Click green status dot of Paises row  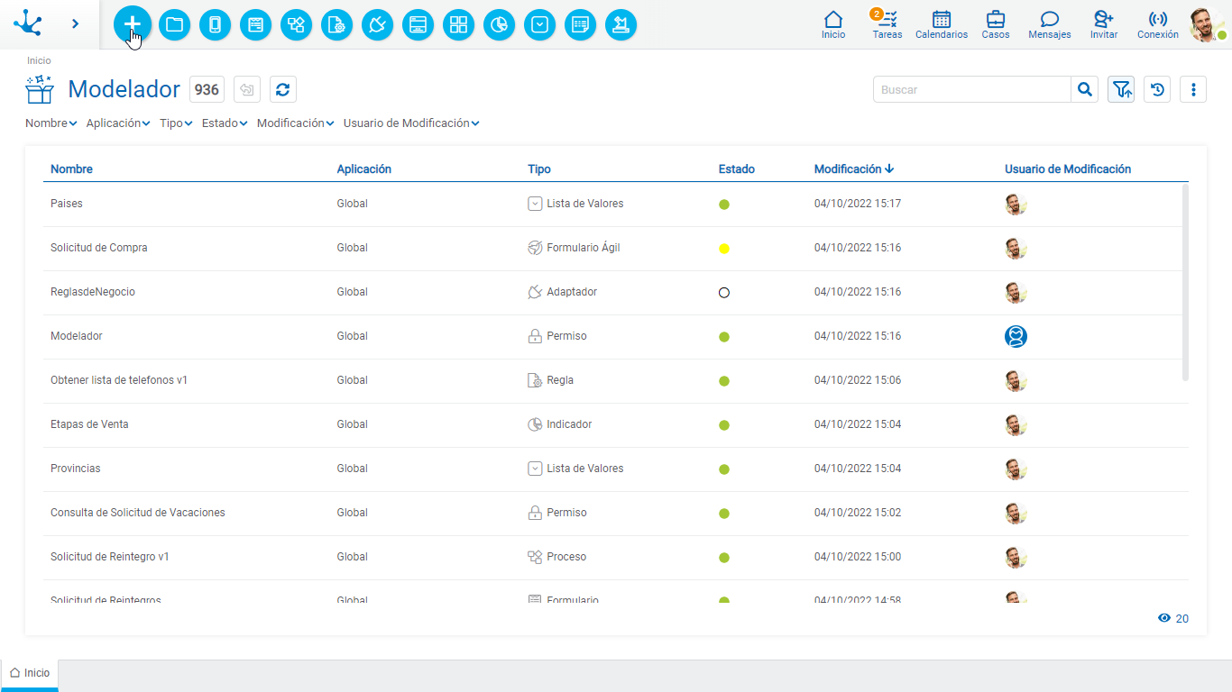[x=724, y=205]
